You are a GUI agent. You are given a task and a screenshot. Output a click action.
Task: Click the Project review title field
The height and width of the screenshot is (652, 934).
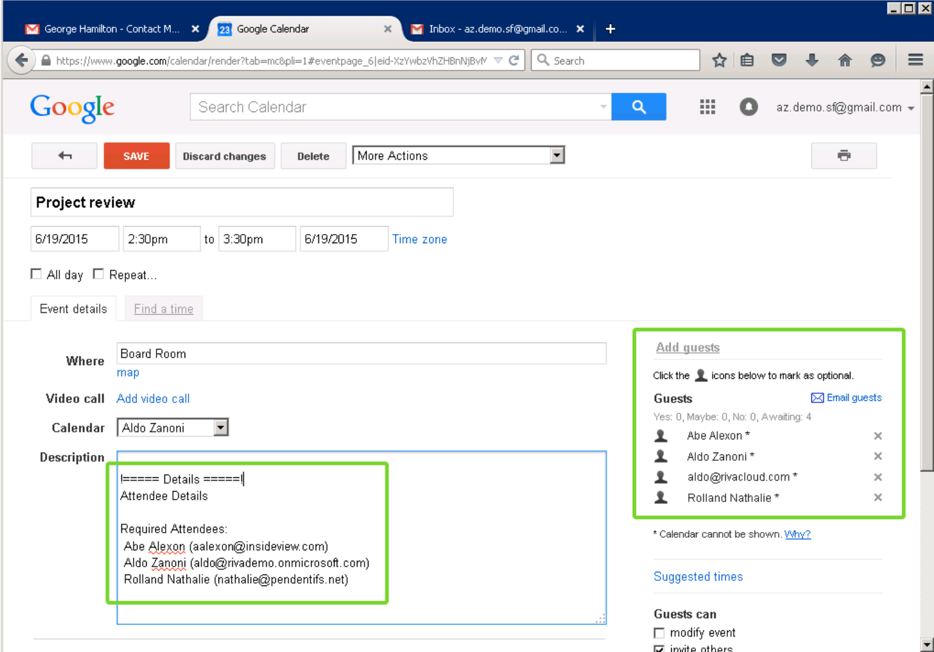tap(242, 202)
